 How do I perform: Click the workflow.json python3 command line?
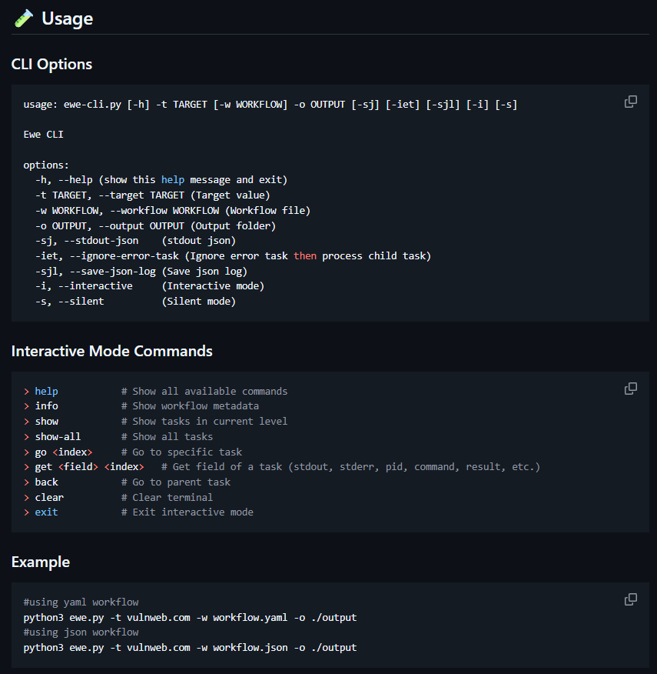[x=190, y=647]
